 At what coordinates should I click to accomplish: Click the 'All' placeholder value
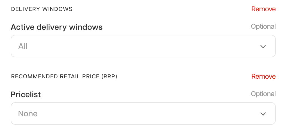tap(23, 46)
